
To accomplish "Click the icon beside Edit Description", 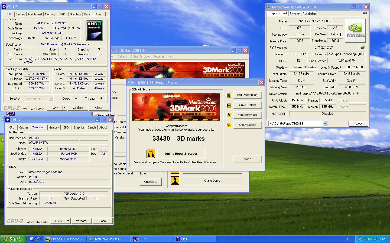I will pyautogui.click(x=229, y=95).
